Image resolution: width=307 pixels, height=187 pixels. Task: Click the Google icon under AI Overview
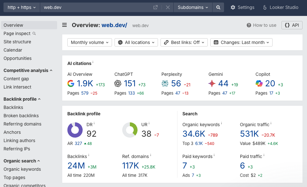coord(70,83)
